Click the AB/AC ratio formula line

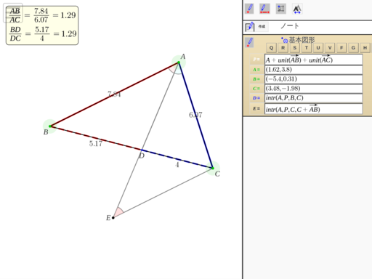pos(43,15)
